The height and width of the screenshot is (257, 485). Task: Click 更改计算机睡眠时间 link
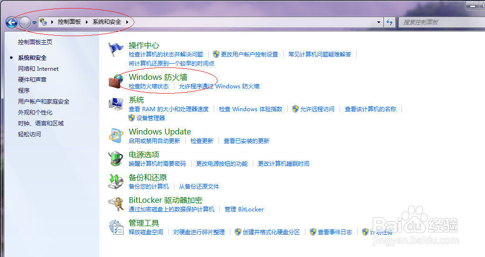point(284,163)
